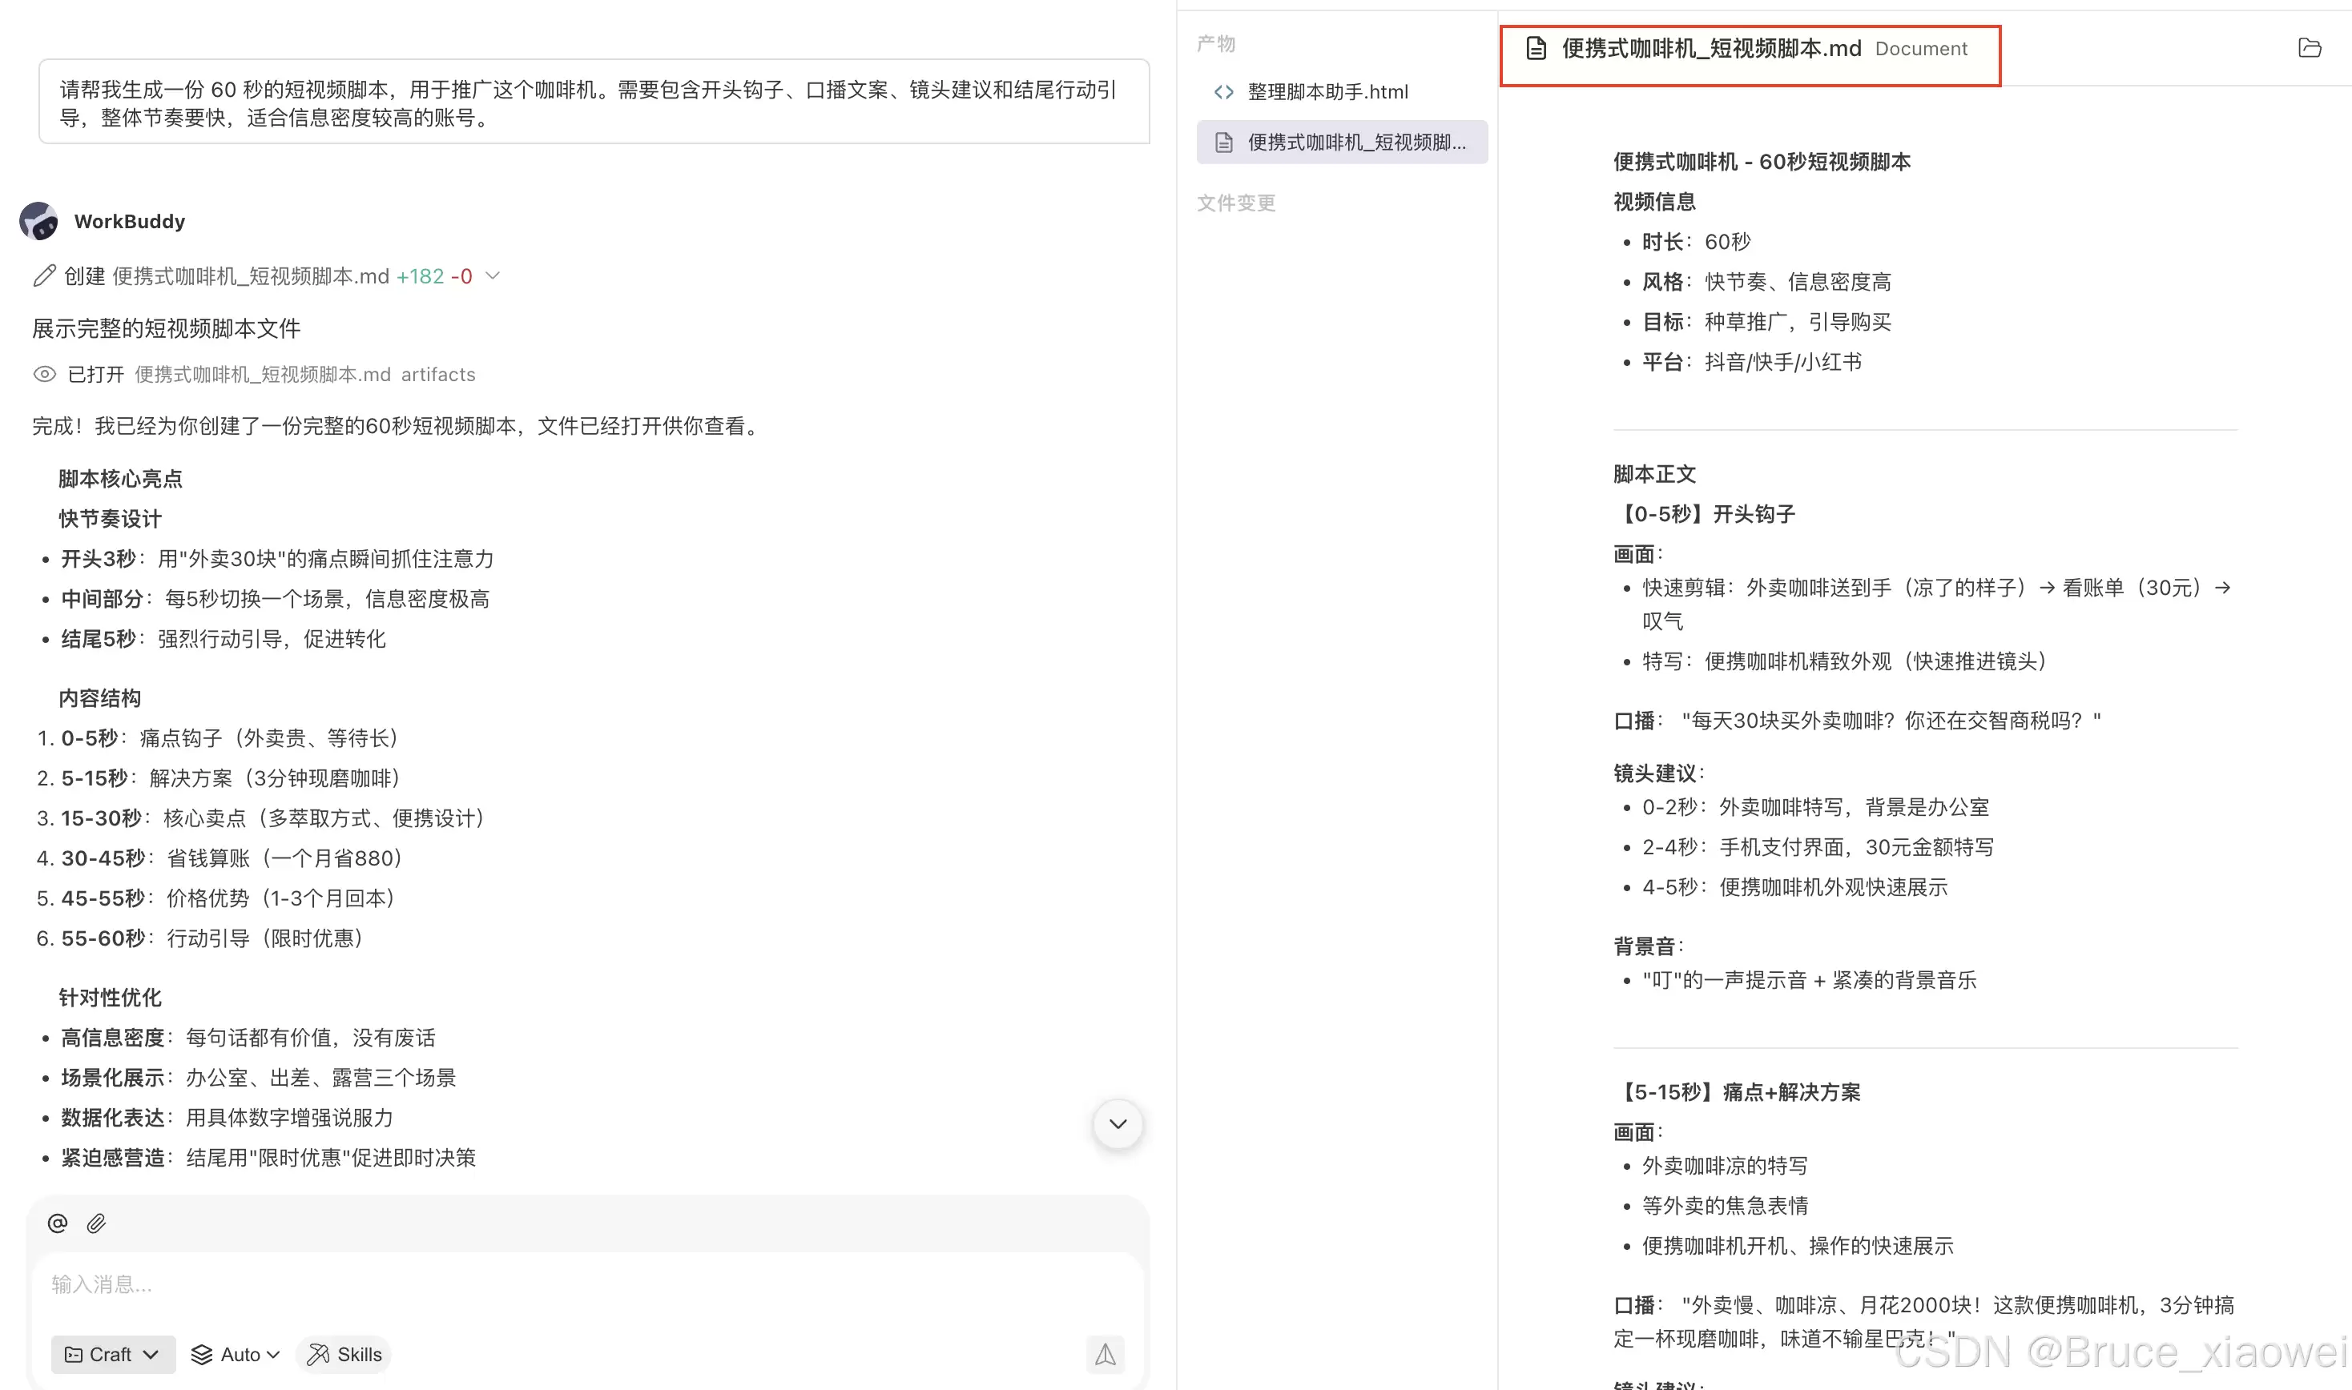Viewport: 2352px width, 1390px height.
Task: Click the @ mention icon
Action: click(x=57, y=1223)
